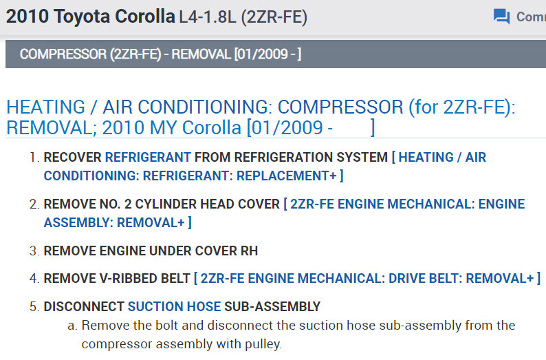Click the SUB-ASSEMBLY text in step 5 heading

point(272,306)
